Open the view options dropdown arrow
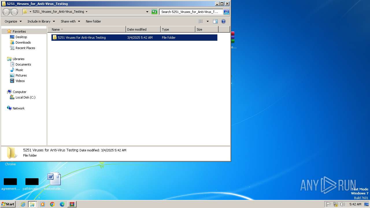Screen dimensions: 370x208 208,21
